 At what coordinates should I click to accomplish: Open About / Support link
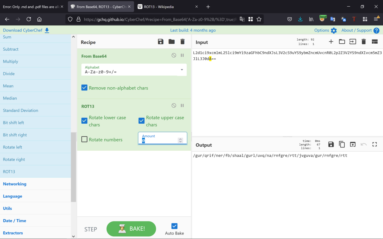[x=357, y=30]
